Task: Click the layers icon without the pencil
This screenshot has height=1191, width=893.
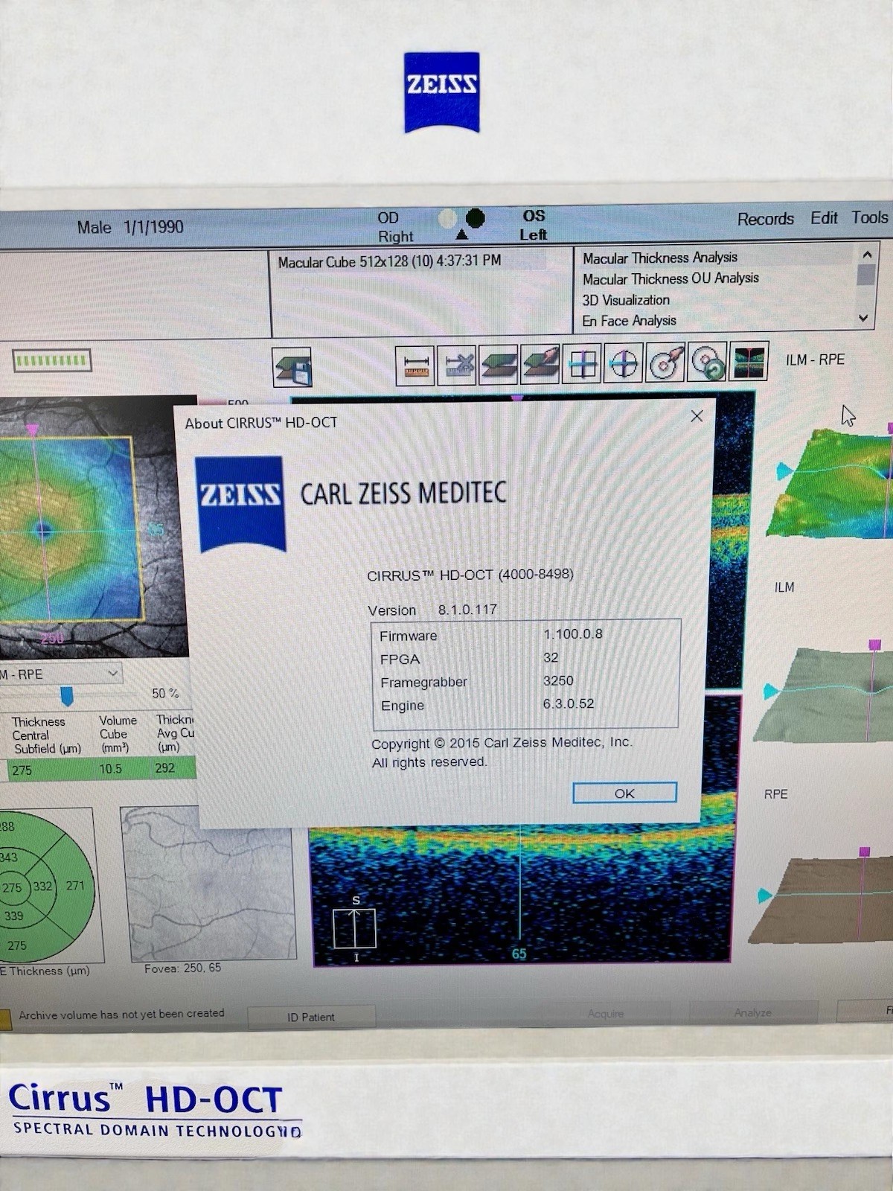Action: coord(499,365)
